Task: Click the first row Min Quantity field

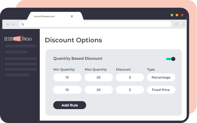Action: pos(67,78)
